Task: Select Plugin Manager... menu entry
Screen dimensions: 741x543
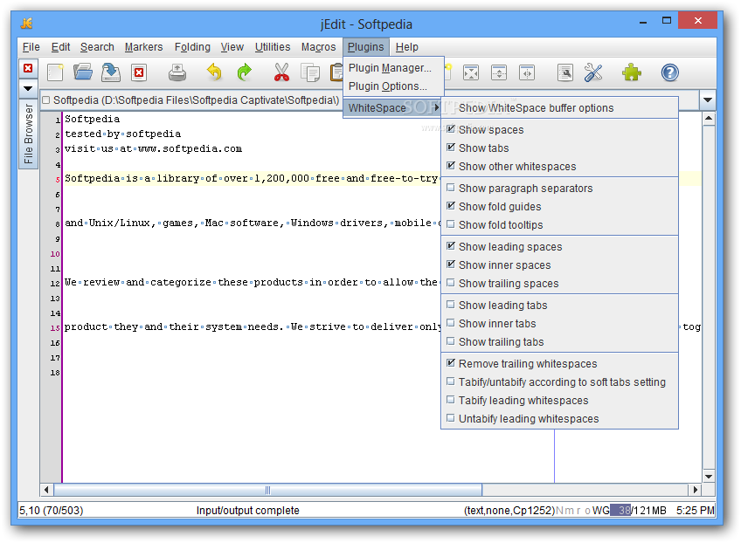Action: click(x=393, y=68)
